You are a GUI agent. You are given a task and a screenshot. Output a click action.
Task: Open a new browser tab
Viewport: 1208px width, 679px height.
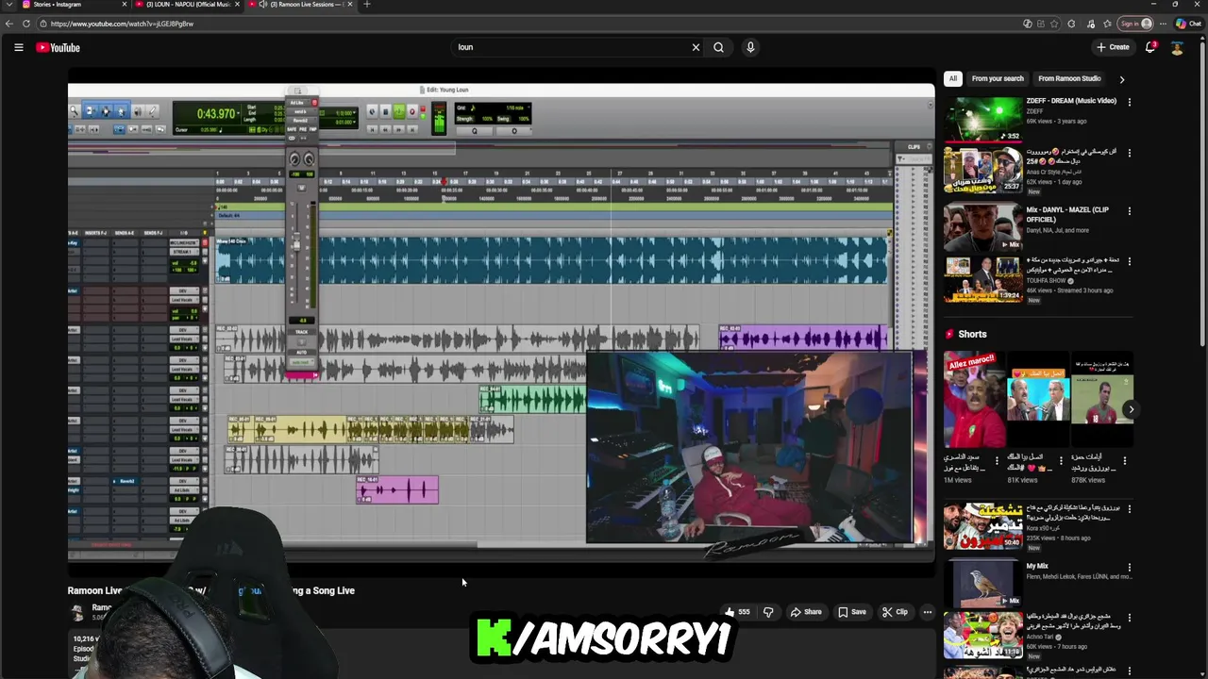click(367, 5)
